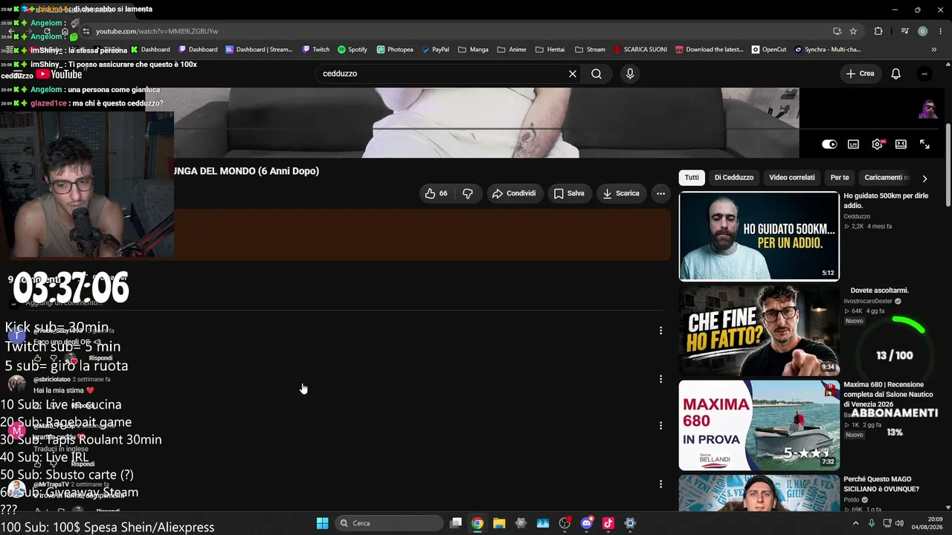This screenshot has width=952, height=535.
Task: Click the Crea create button
Action: pyautogui.click(x=861, y=74)
